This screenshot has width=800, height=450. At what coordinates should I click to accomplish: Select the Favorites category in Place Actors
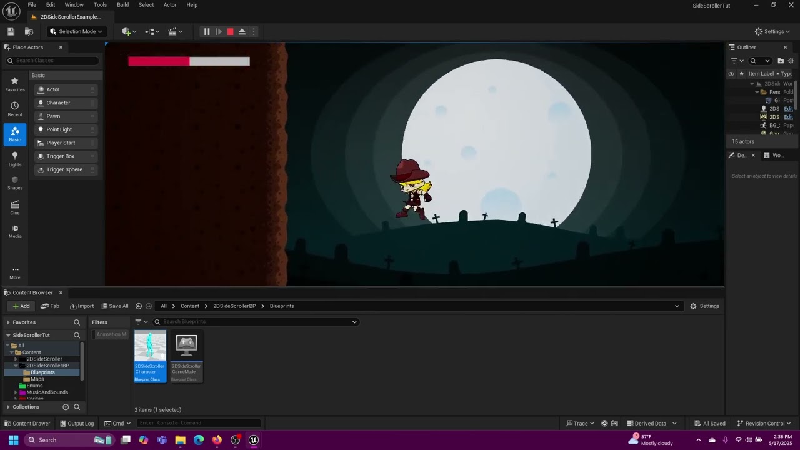tap(15, 84)
